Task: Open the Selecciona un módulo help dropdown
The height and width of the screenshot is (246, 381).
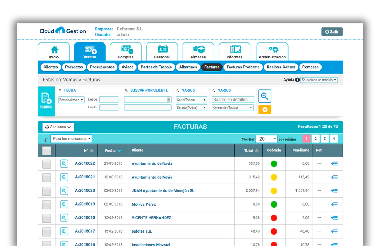Action: click(x=319, y=80)
